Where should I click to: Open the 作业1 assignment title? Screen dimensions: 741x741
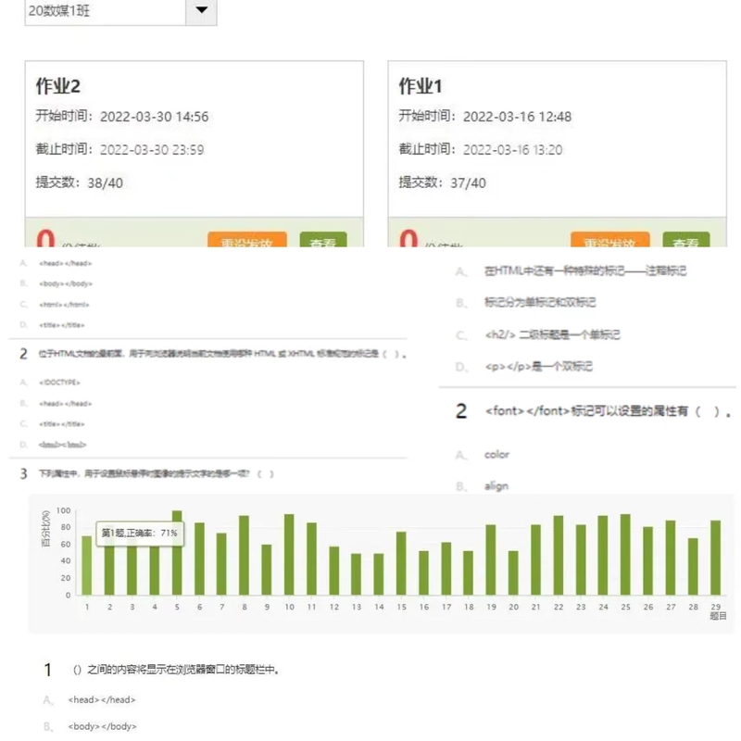point(421,86)
